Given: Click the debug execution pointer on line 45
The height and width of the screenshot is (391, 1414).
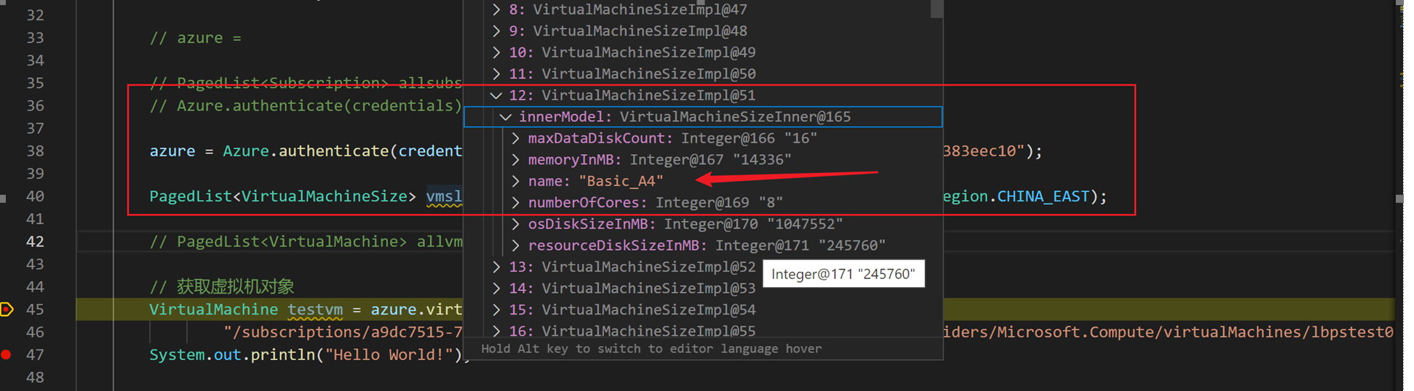Looking at the screenshot, I should point(7,310).
